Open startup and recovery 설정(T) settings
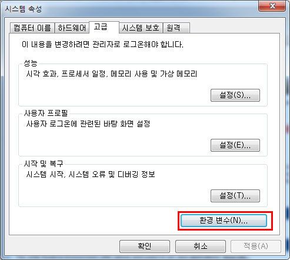Screen dimensions: 290x260 (x=235, y=196)
